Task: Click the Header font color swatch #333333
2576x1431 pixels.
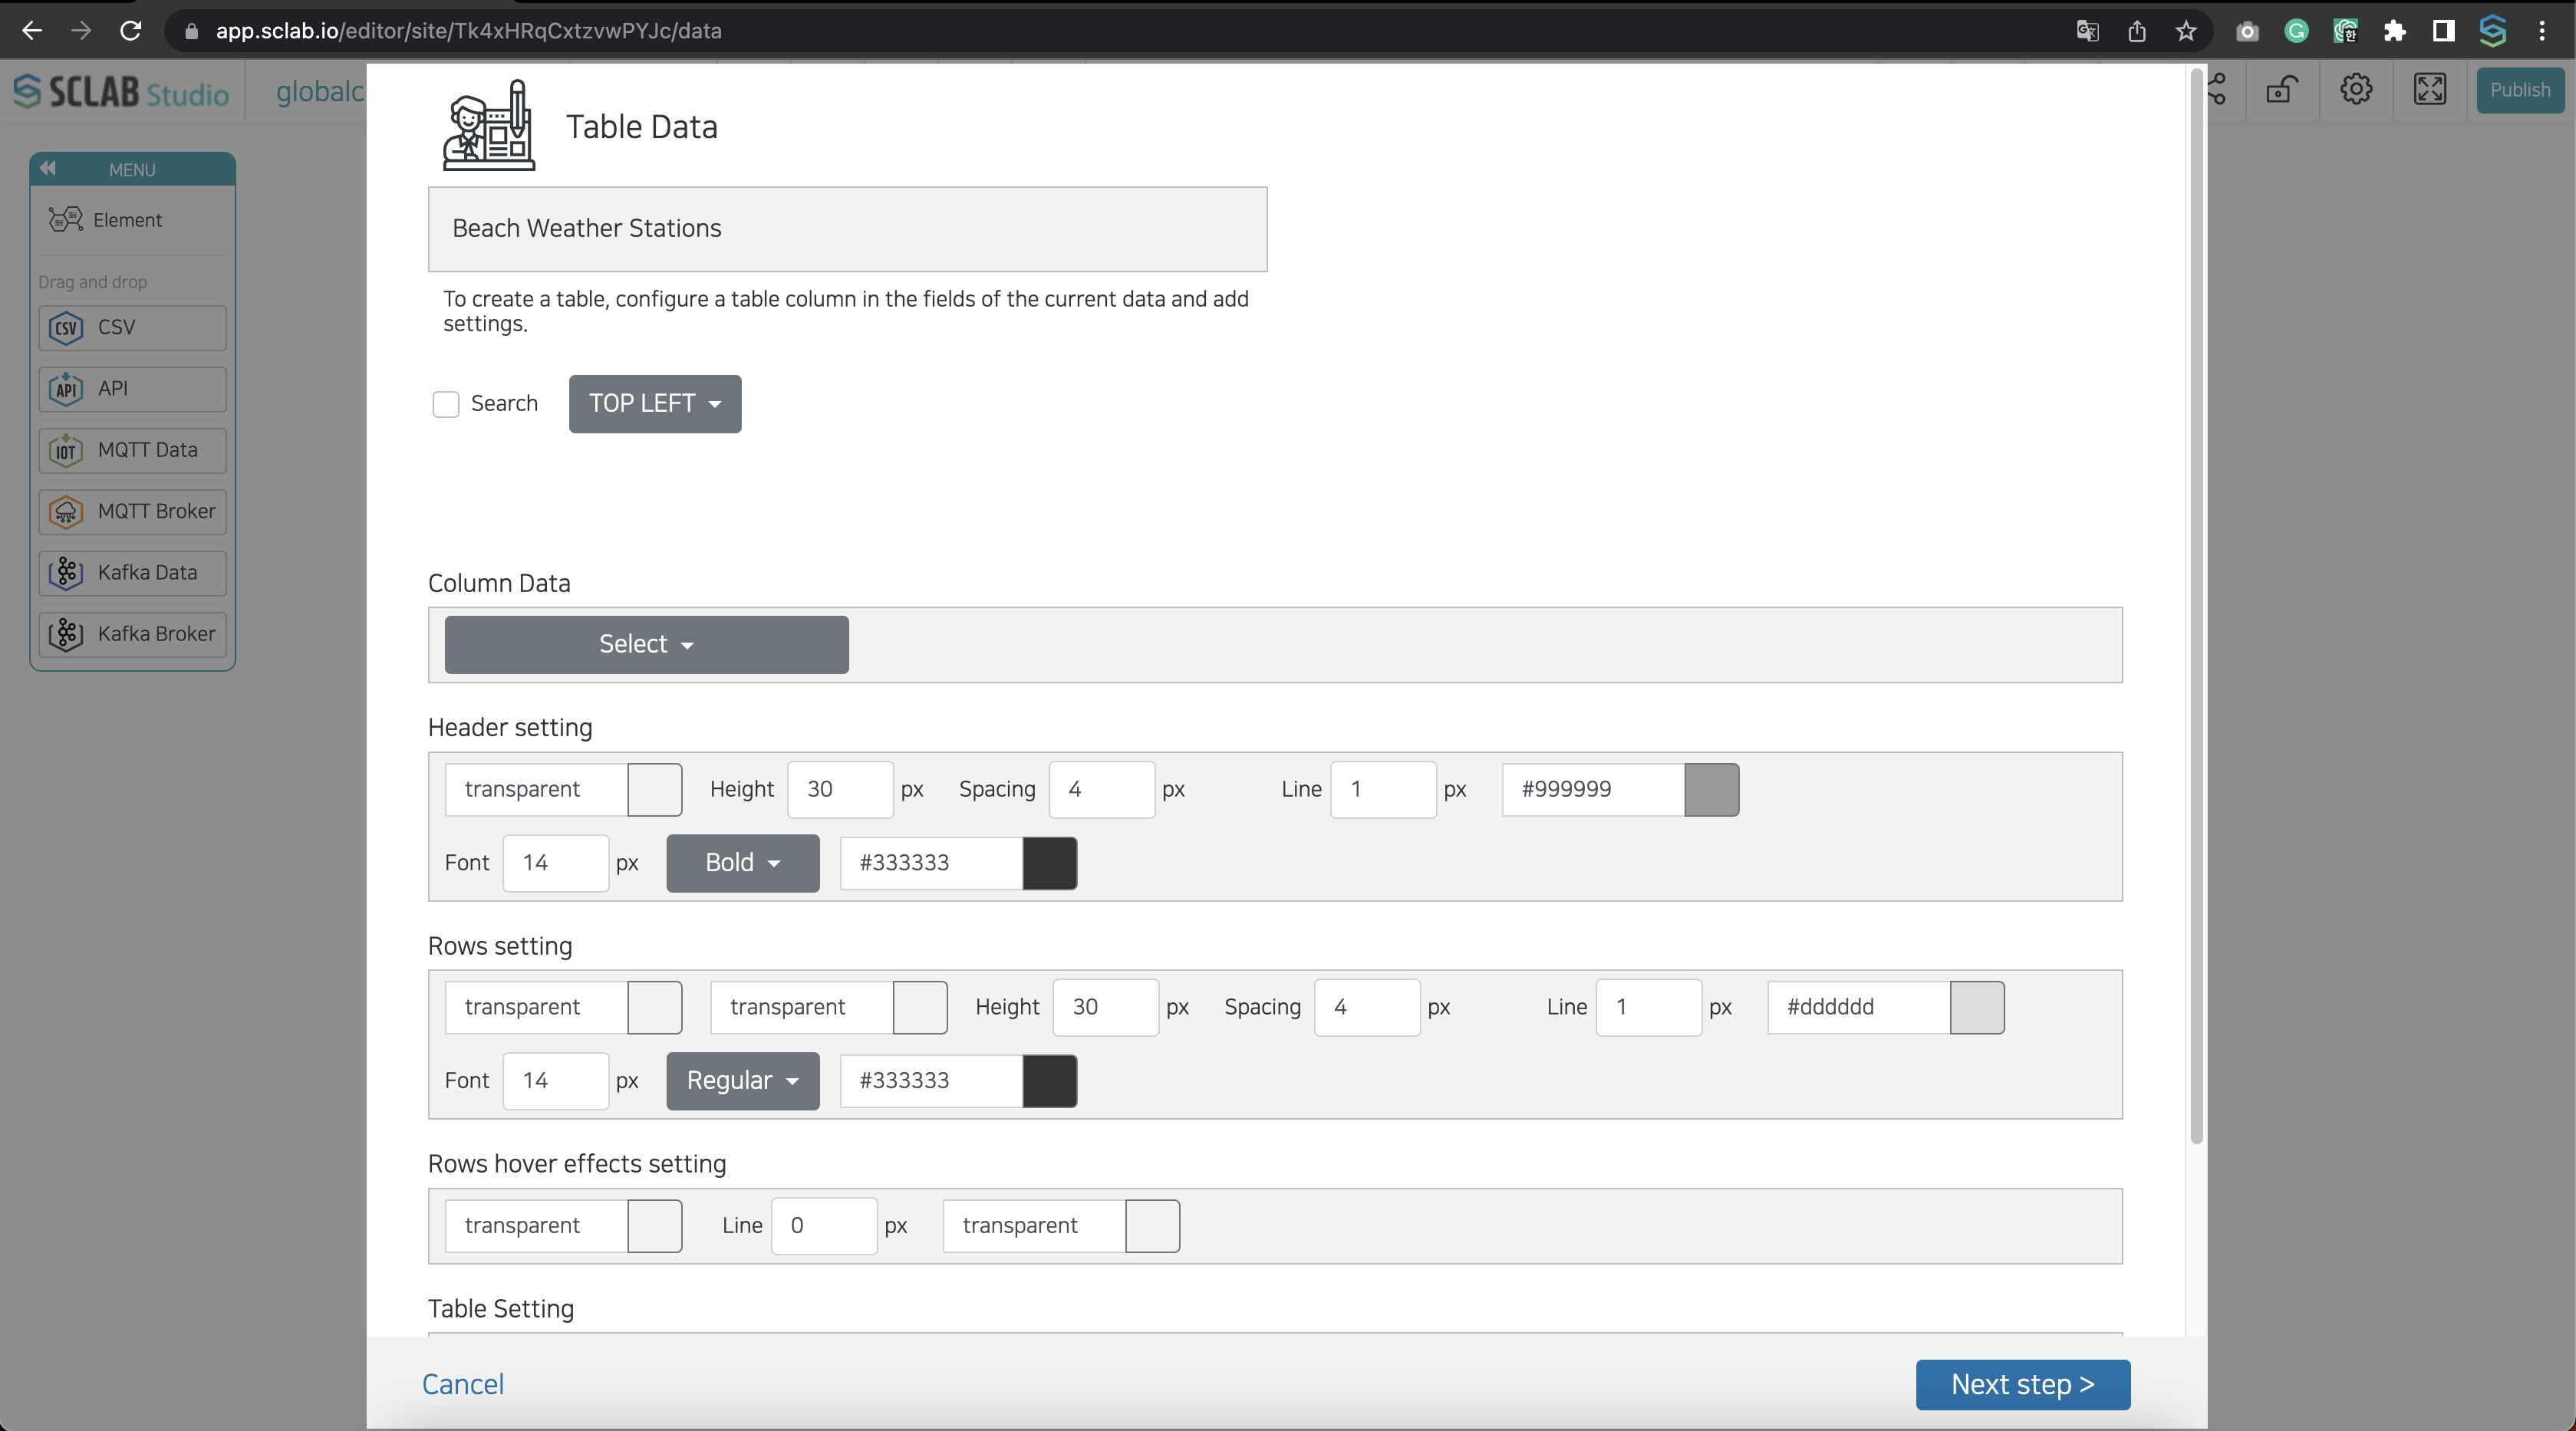Action: click(1049, 862)
